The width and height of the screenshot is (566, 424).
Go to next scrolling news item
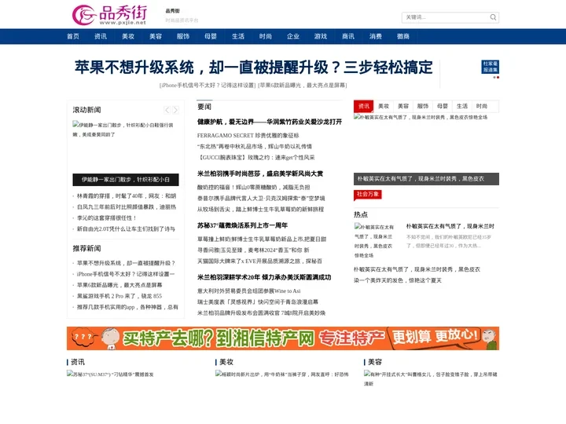click(175, 110)
